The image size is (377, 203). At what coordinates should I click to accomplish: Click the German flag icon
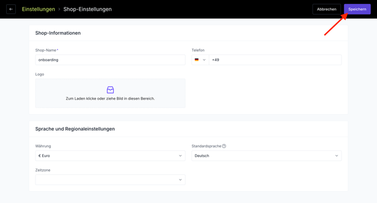[x=197, y=60]
